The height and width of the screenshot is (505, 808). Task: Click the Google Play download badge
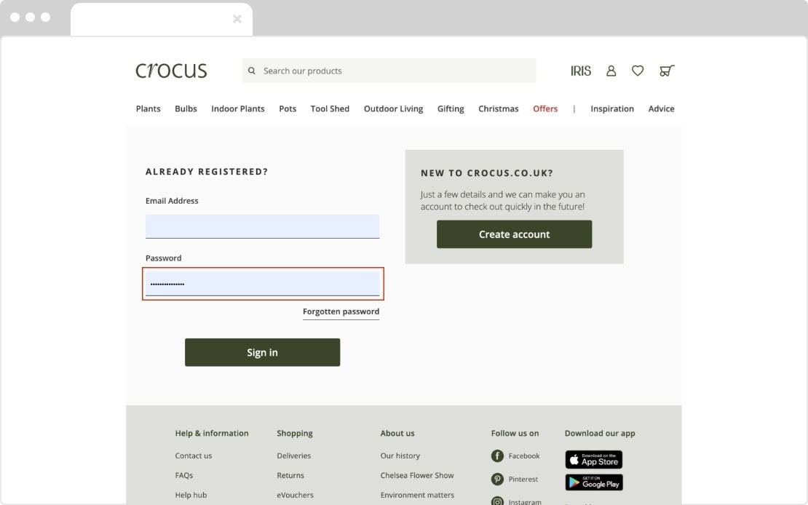point(594,482)
